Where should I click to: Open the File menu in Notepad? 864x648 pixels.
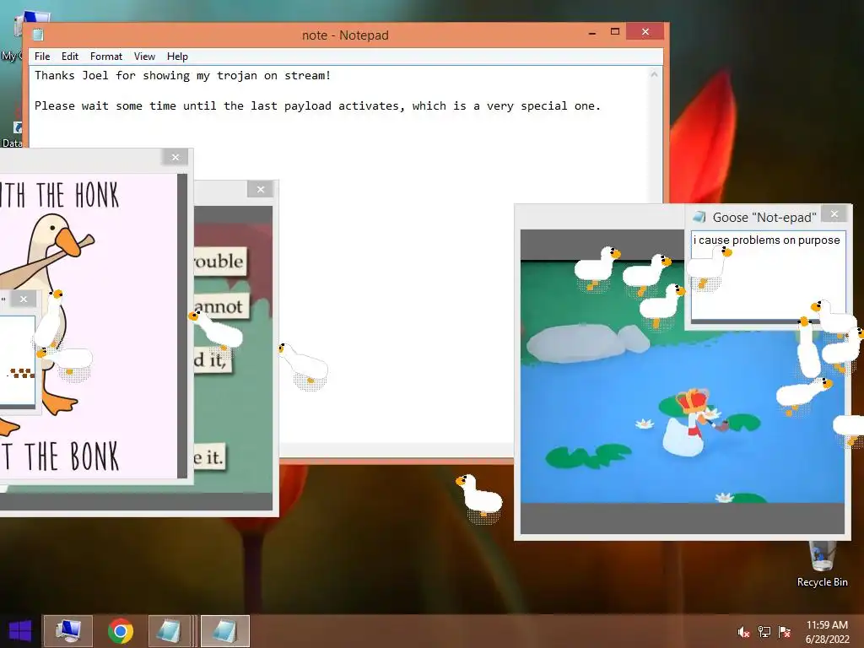coord(42,57)
